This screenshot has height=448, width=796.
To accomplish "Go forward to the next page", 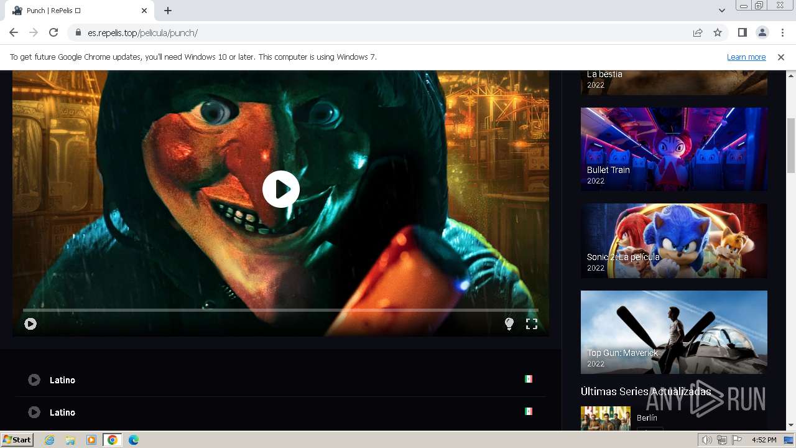I will (34, 32).
